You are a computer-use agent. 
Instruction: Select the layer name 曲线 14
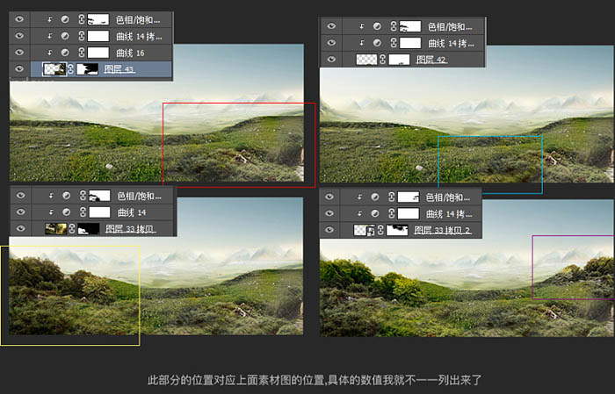132,212
